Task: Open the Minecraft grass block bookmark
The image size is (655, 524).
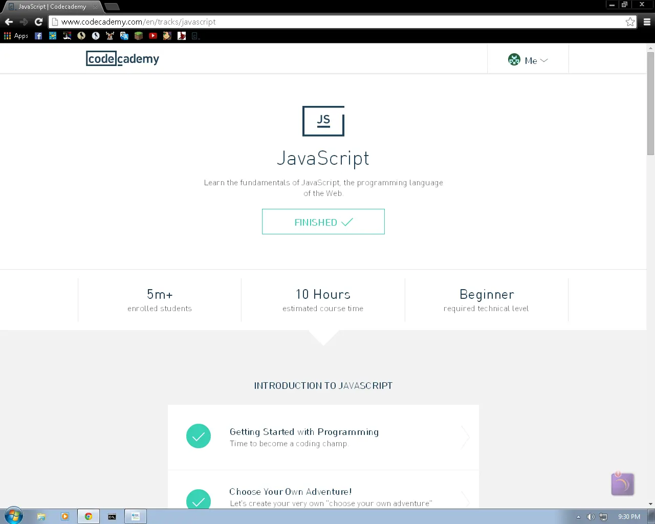Action: 139,36
